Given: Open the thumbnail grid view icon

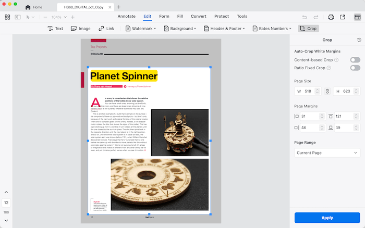Looking at the screenshot, I should (7, 17).
